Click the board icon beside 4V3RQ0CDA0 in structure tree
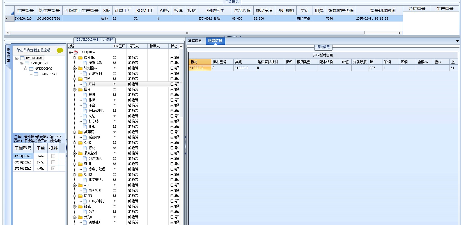The image size is (461, 225). pyautogui.click(x=31, y=69)
